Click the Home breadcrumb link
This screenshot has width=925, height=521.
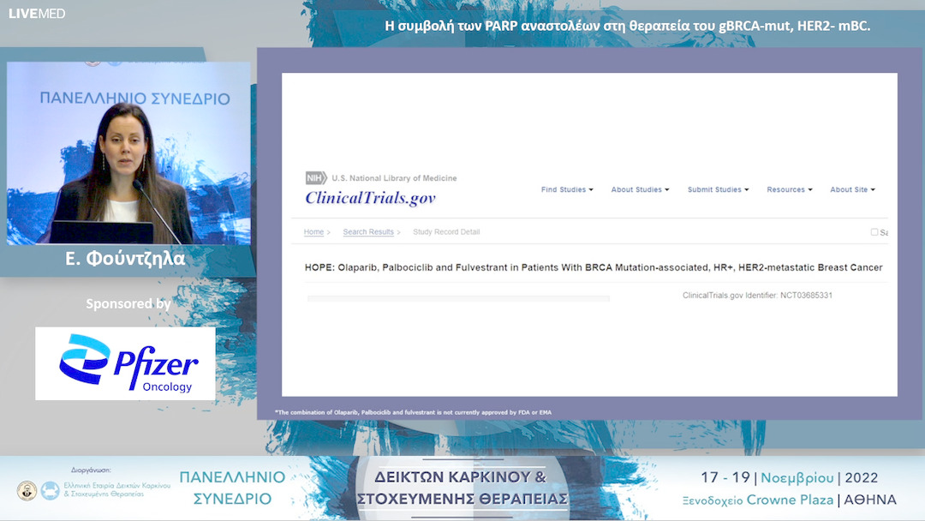pyautogui.click(x=313, y=231)
